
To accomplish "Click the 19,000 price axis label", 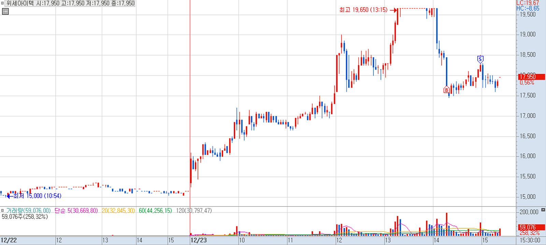I will (x=528, y=34).
